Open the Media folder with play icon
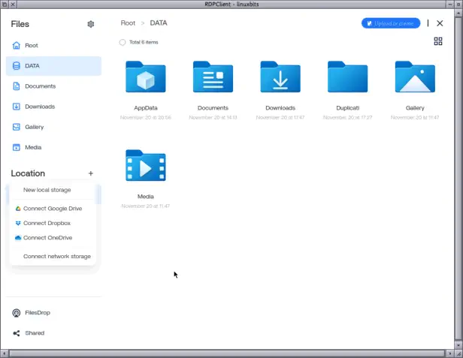463x358 pixels. pos(146,167)
